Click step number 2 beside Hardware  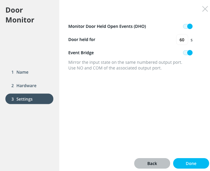point(13,86)
